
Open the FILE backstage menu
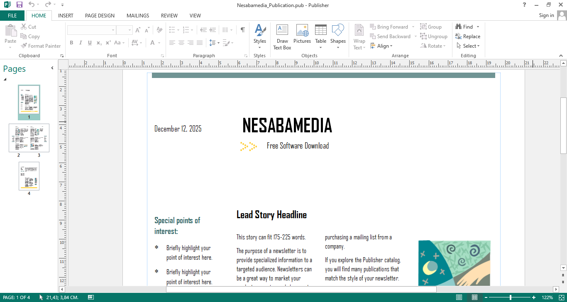pos(12,16)
